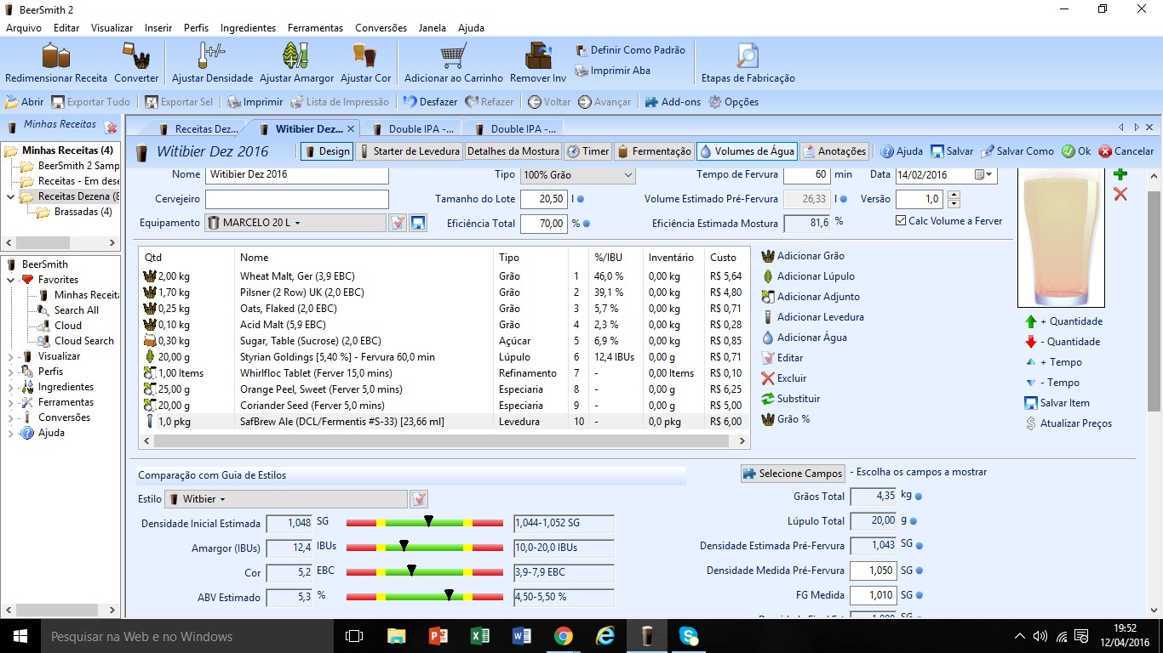Screen dimensions: 1163x653
Task: Click the Selecione Campos button
Action: pyautogui.click(x=793, y=474)
